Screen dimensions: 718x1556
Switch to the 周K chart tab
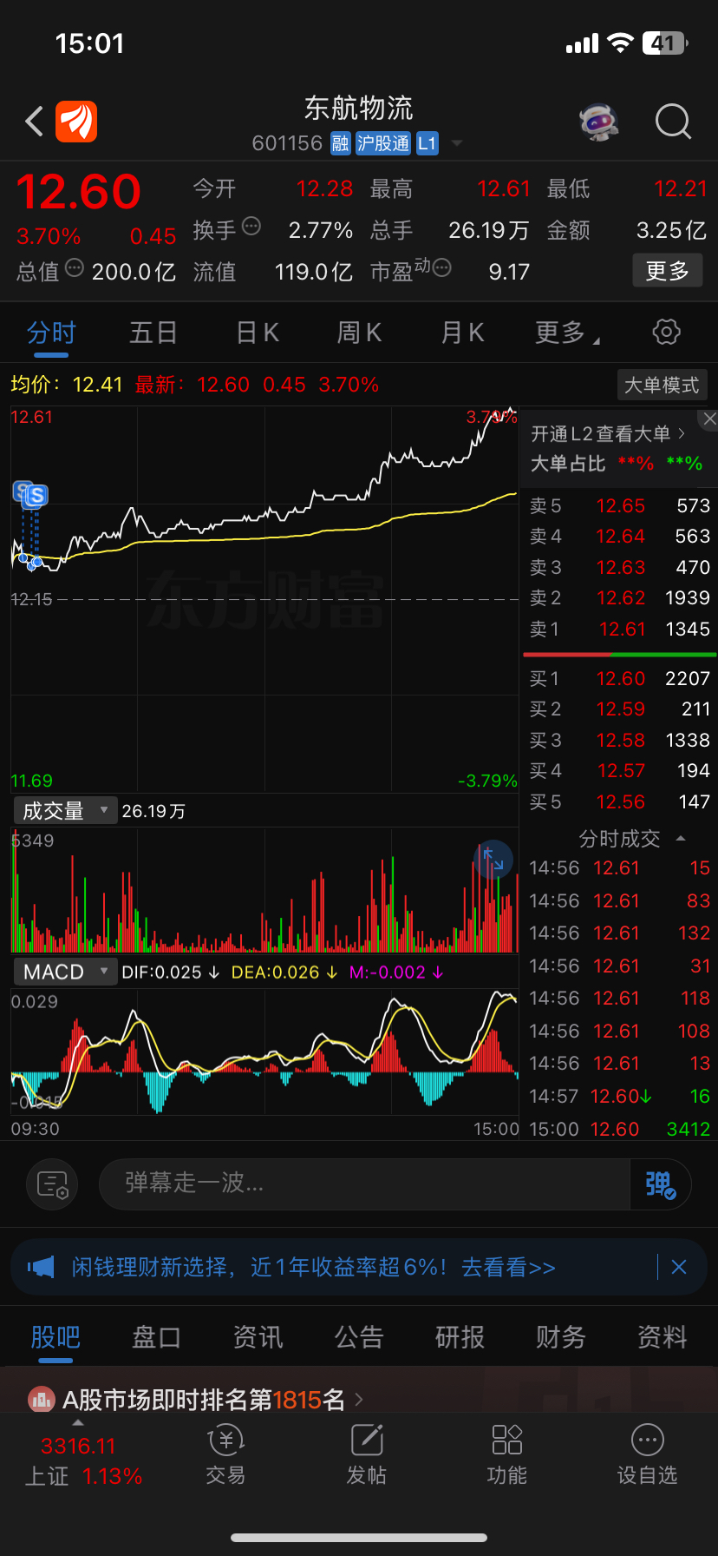tap(359, 333)
